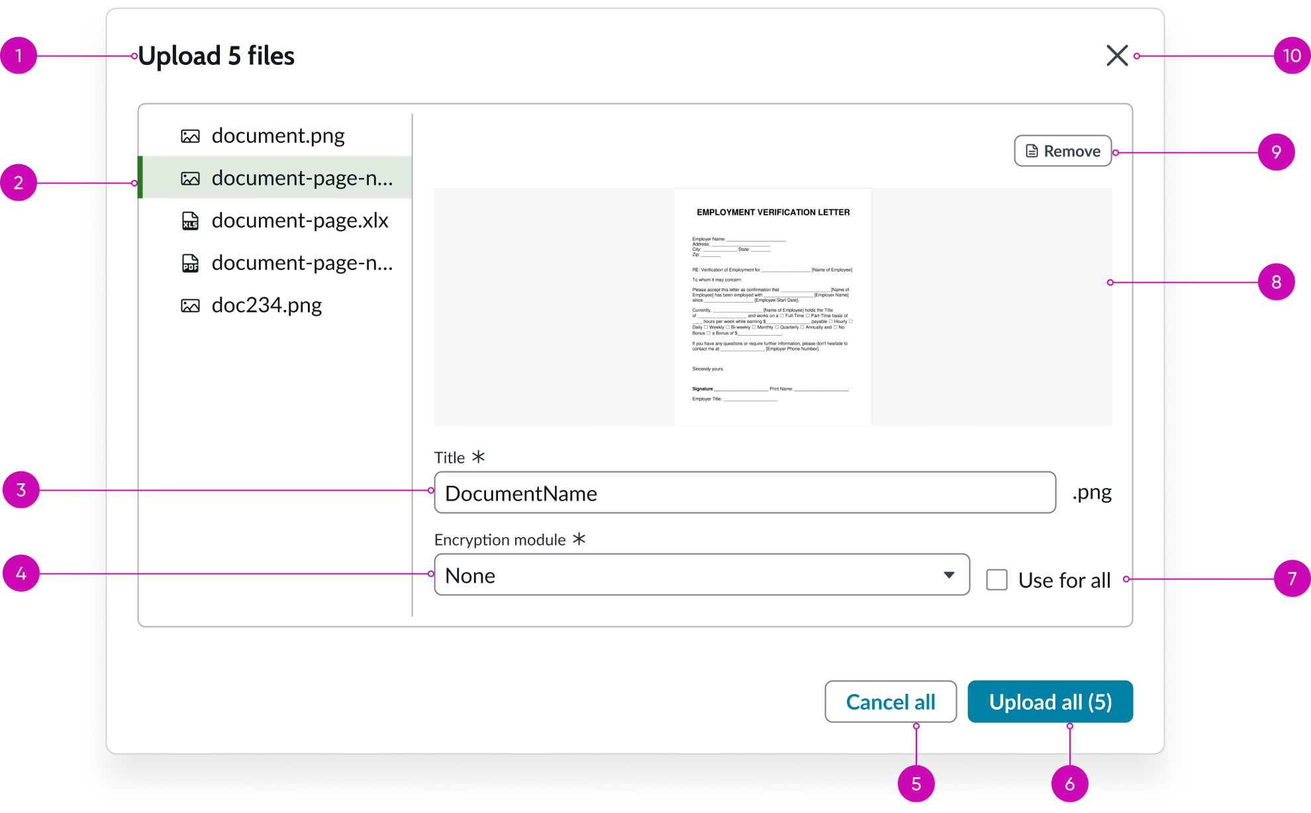1311x813 pixels.
Task: Select doc234.png in the file list
Action: tap(267, 305)
